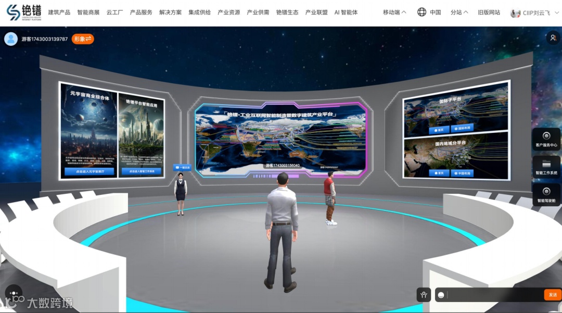Click 点击进入智能工作系统 button
This screenshot has width=562, height=313.
click(x=142, y=171)
